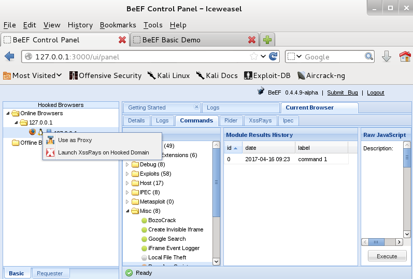Click the green Ready status icon
This screenshot has width=413, height=279.
click(129, 273)
